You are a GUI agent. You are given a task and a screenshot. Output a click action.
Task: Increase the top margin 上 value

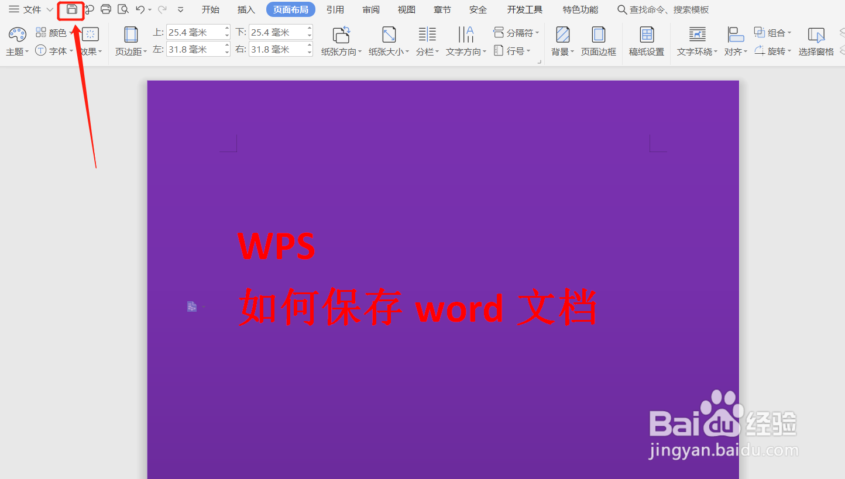pos(227,29)
